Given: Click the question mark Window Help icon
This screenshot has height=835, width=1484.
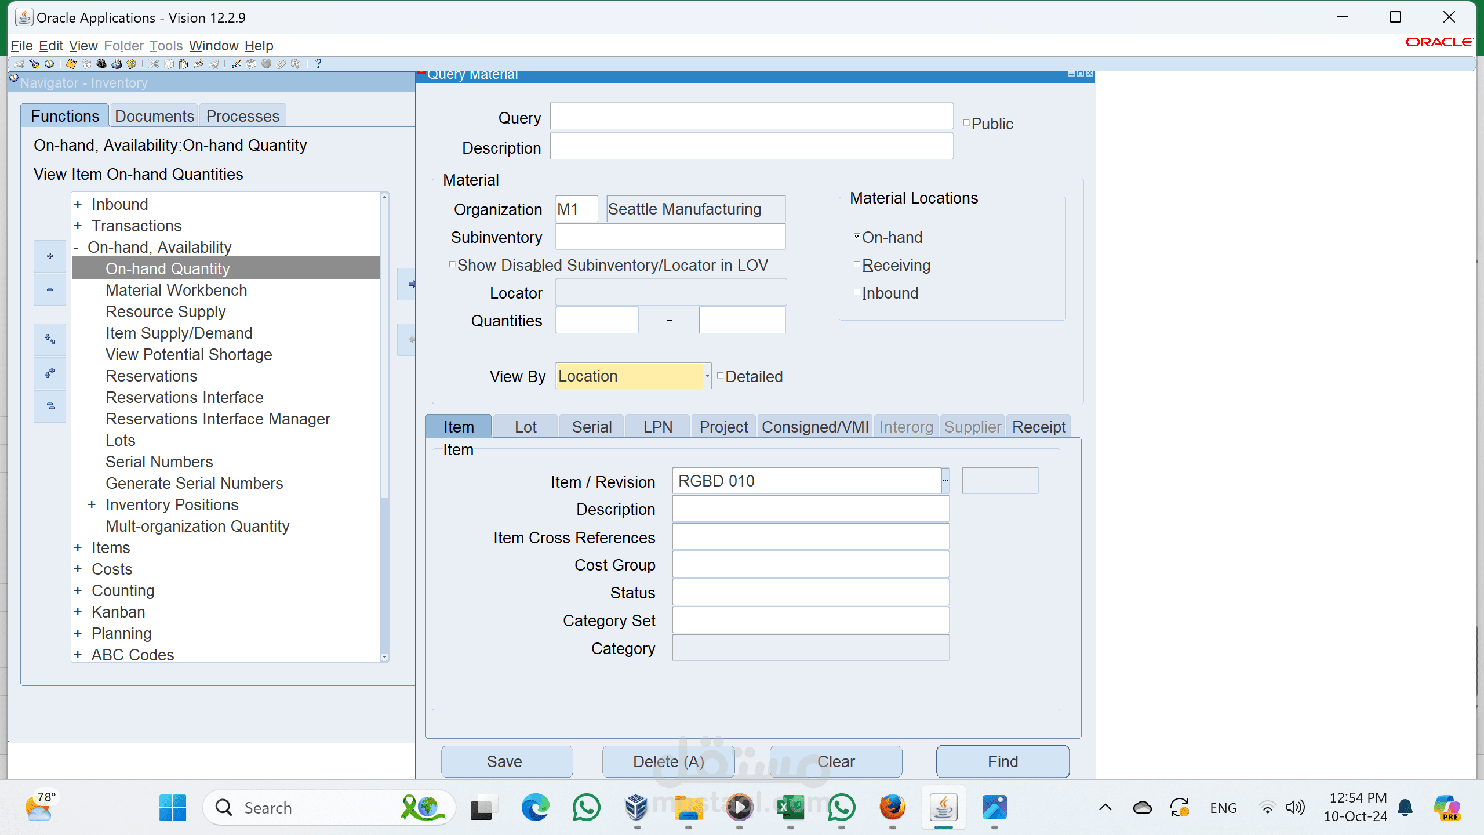Looking at the screenshot, I should 318,64.
